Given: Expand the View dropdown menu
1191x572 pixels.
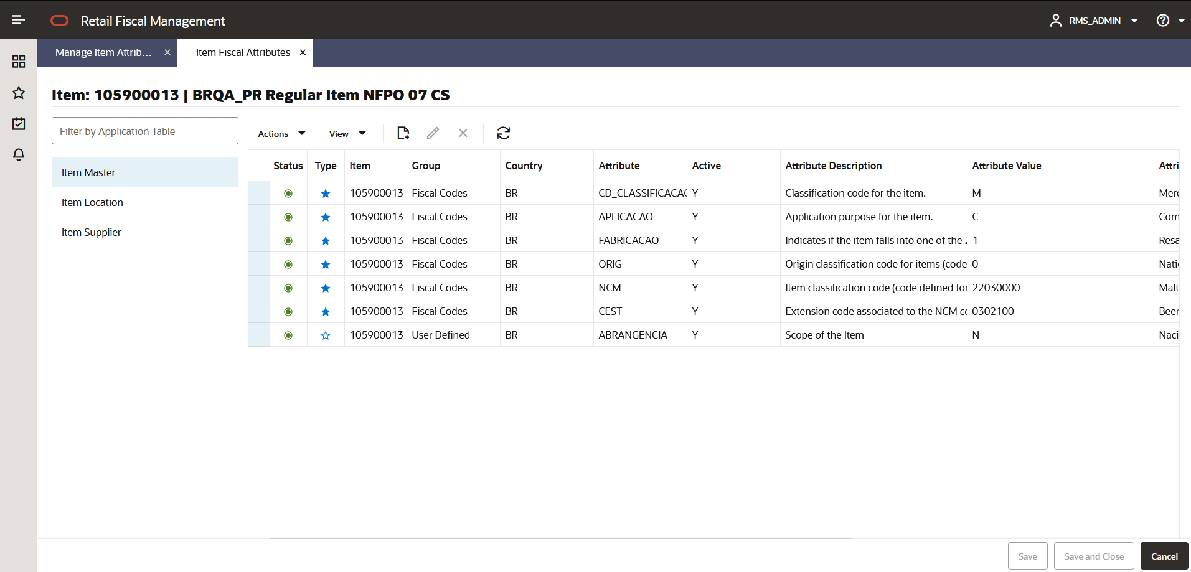Looking at the screenshot, I should pos(347,134).
